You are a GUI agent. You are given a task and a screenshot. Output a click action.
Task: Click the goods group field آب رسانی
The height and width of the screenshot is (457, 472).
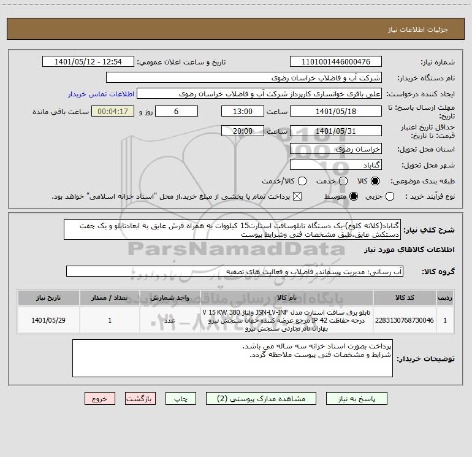pyautogui.click(x=235, y=271)
